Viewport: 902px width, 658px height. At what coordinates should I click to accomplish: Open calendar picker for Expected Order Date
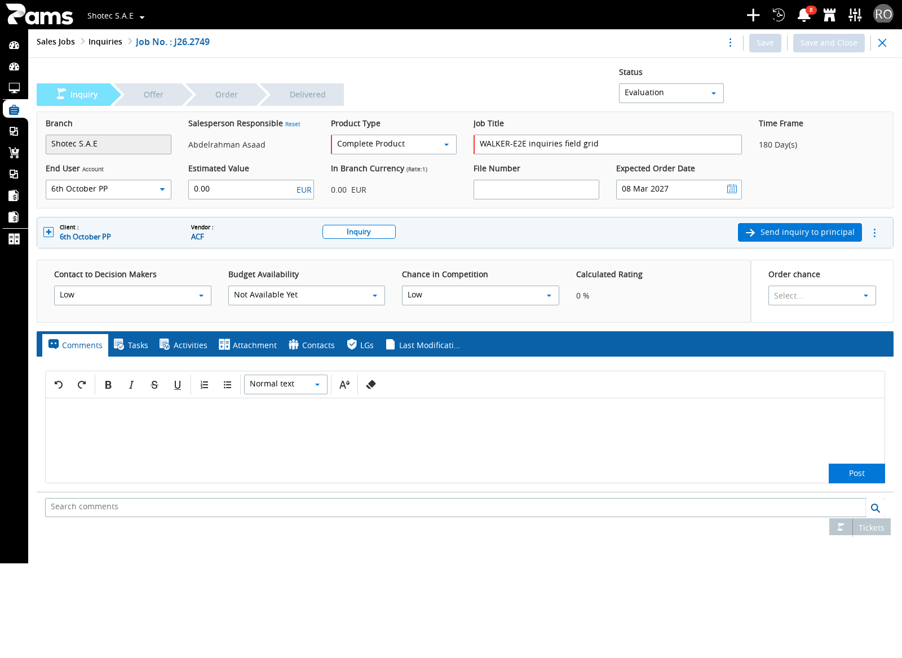[x=732, y=189]
